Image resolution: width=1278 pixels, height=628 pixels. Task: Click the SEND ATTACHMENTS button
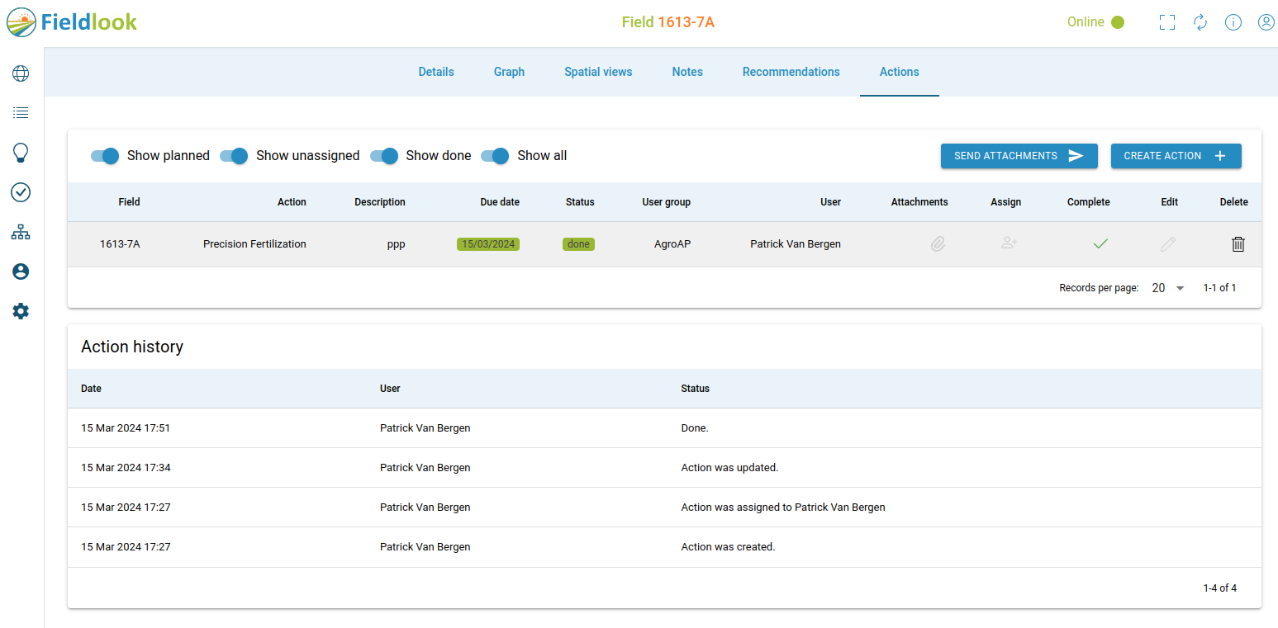(1019, 155)
